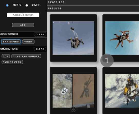Clear the GIPHY buttons list
Image resolution: width=139 pixels, height=114 pixels.
(40, 34)
